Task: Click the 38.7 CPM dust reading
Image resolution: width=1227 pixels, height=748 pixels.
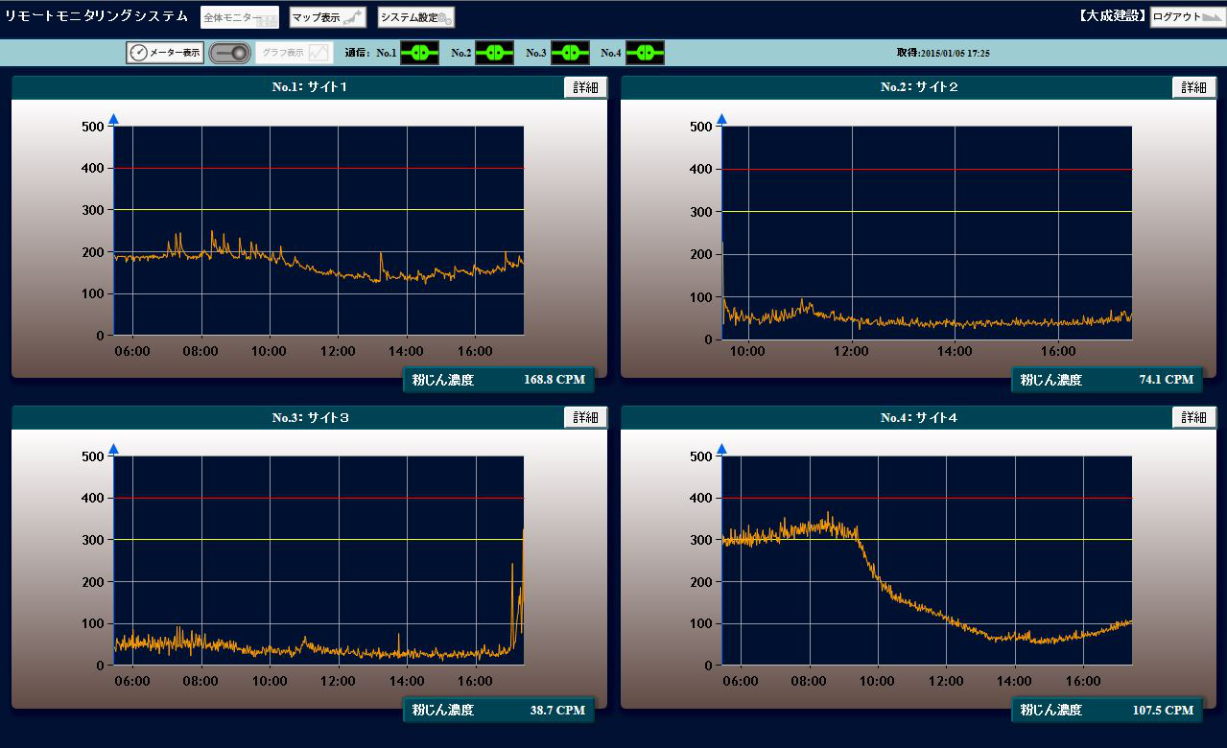Action: tap(557, 711)
